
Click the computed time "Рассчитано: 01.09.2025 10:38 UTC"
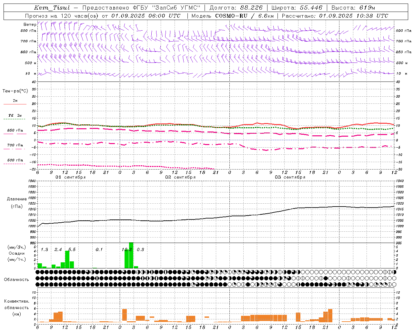point(335,16)
